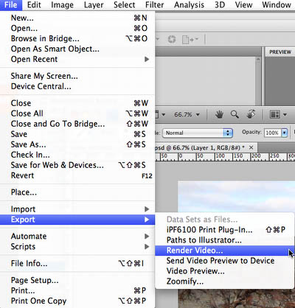Click the file export icon beside refresh
295x308 pixels.
pyautogui.click(x=190, y=39)
